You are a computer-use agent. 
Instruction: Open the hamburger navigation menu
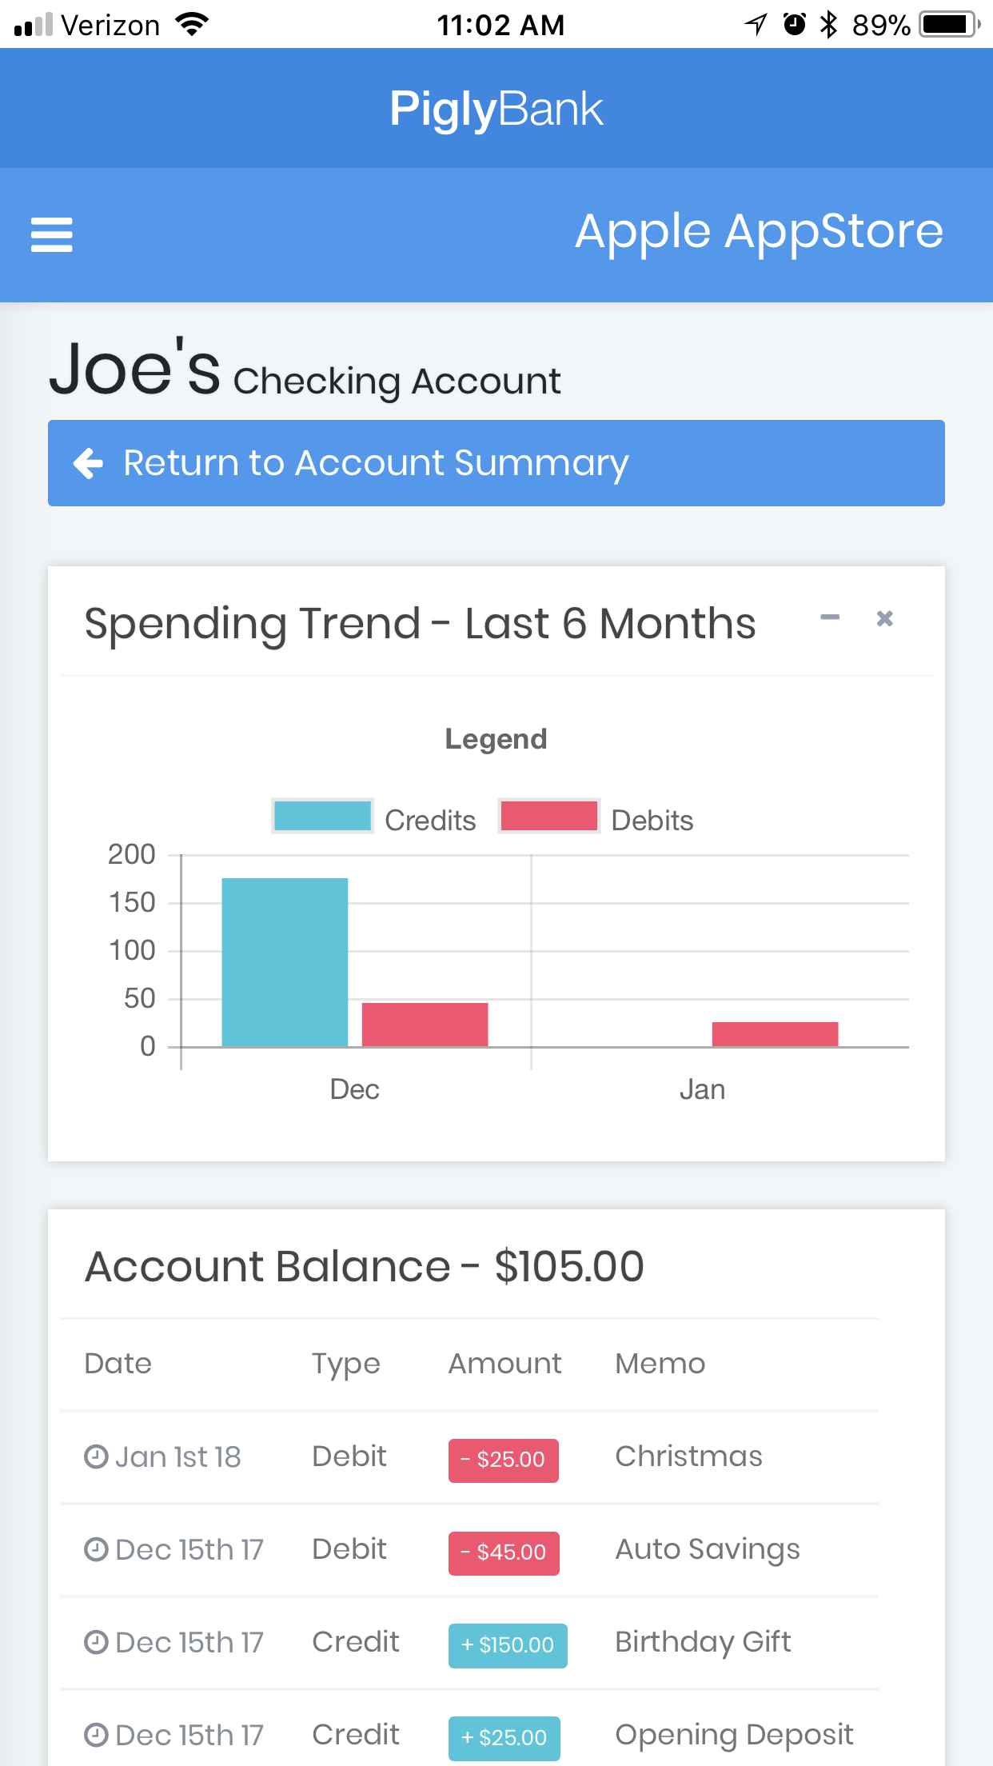point(52,234)
